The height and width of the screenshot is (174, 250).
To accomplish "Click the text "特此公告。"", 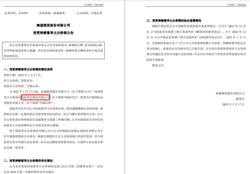I will pos(159,65).
